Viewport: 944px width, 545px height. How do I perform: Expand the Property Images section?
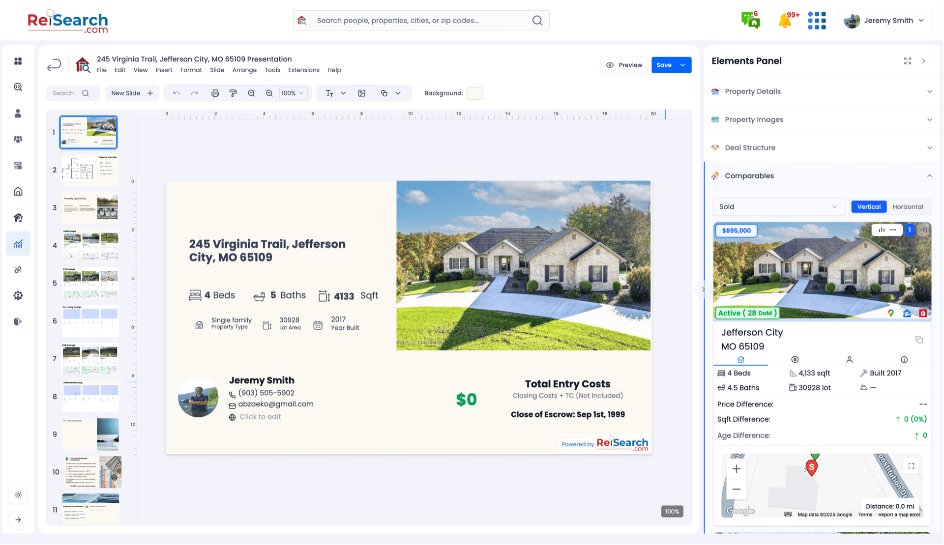click(822, 119)
